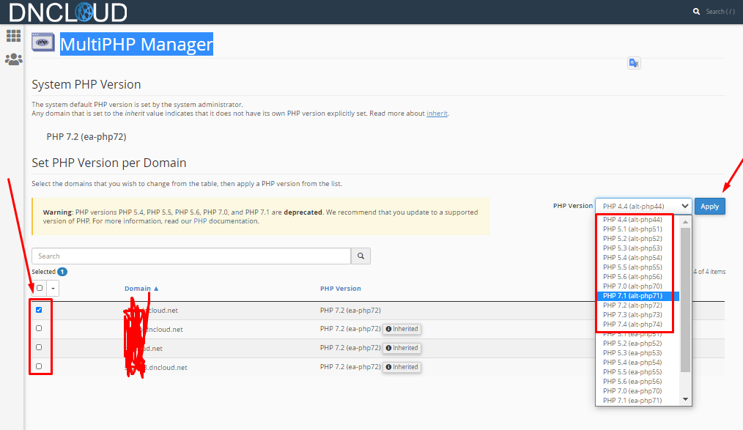Open the PHP documentation link in warning
This screenshot has height=430, width=743.
(200, 220)
